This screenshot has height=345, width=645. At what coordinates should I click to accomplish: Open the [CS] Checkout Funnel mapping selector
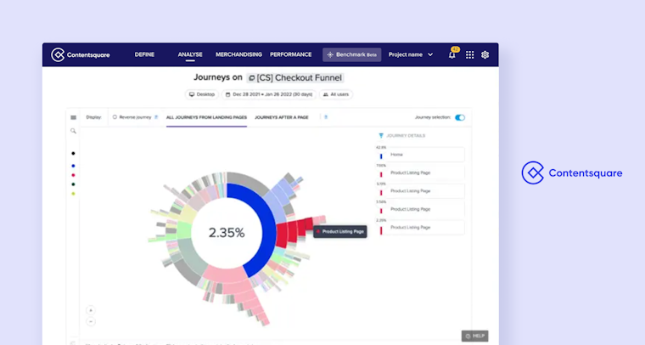click(x=295, y=78)
